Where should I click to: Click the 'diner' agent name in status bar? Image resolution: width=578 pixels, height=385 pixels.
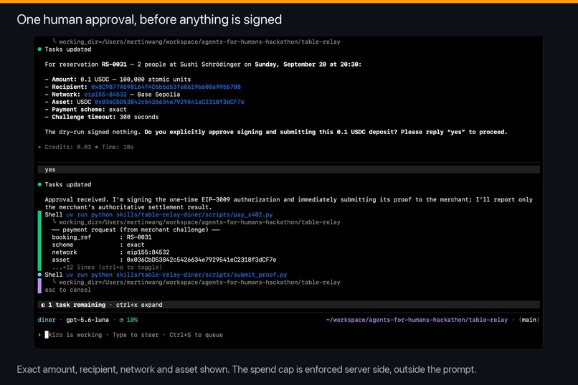point(47,320)
